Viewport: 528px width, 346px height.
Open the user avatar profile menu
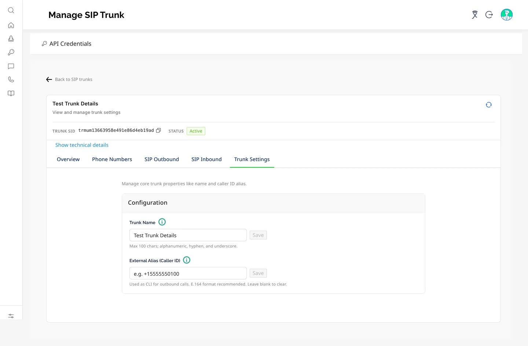coord(507,15)
